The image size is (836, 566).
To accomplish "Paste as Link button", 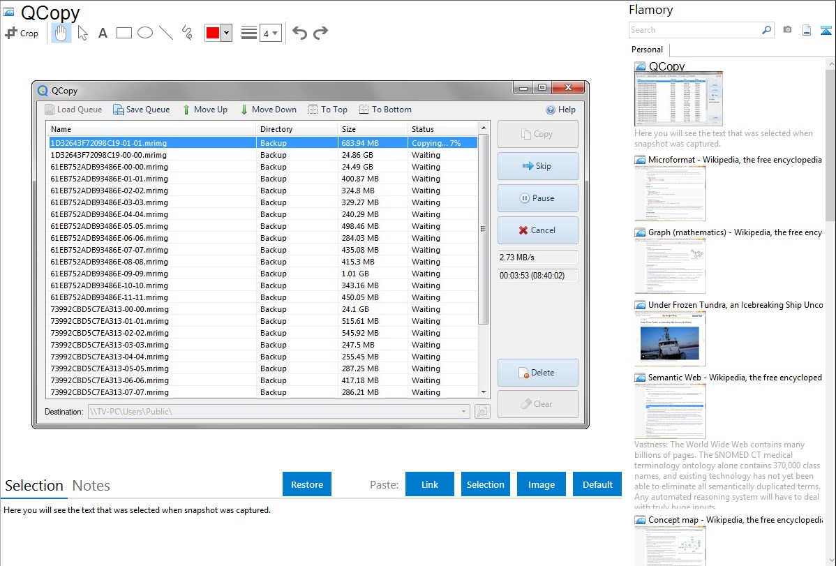I will [430, 484].
